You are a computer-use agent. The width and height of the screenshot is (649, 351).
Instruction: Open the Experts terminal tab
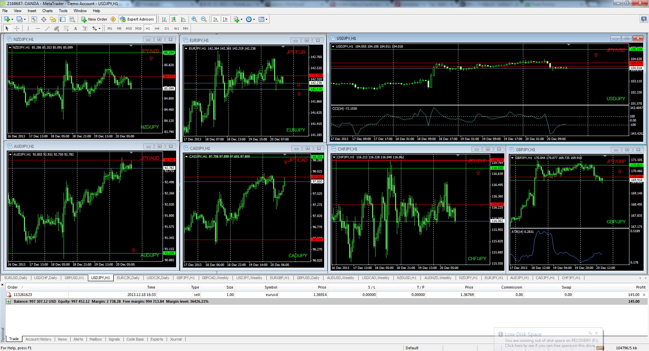pos(157,339)
